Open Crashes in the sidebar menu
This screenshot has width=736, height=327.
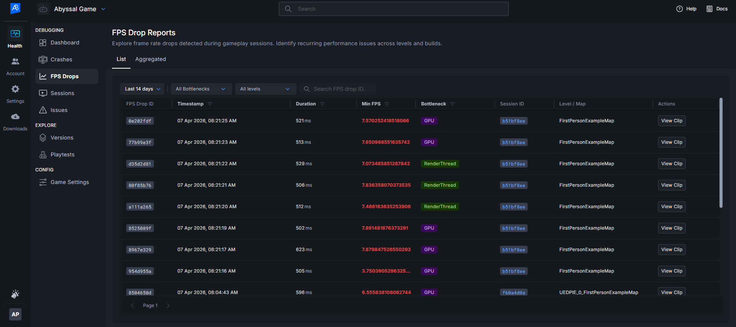pyautogui.click(x=61, y=59)
